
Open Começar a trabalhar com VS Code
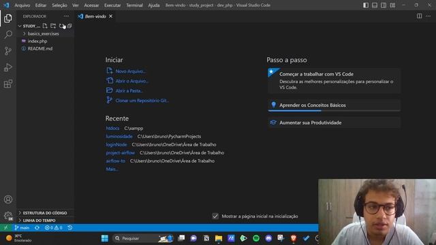334,80
